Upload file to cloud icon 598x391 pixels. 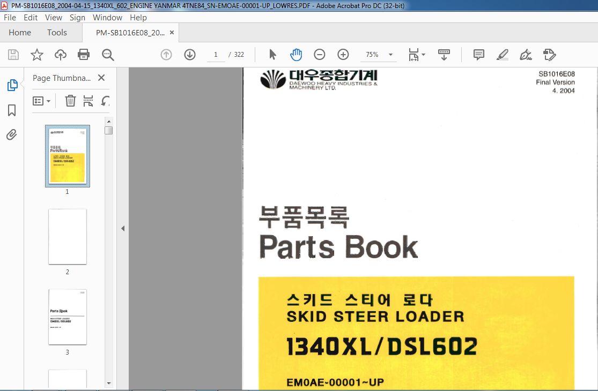[60, 55]
